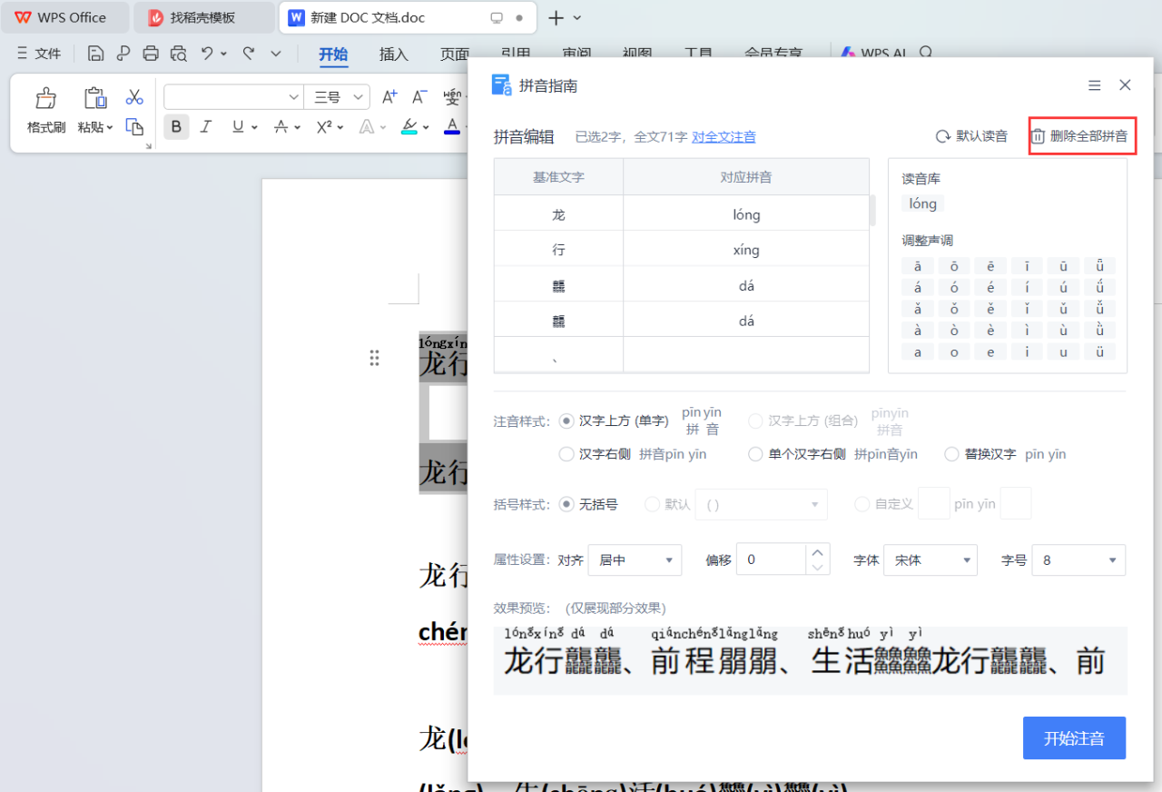Expand the new-tab dropdown arrow
The width and height of the screenshot is (1162, 792).
coord(577,17)
